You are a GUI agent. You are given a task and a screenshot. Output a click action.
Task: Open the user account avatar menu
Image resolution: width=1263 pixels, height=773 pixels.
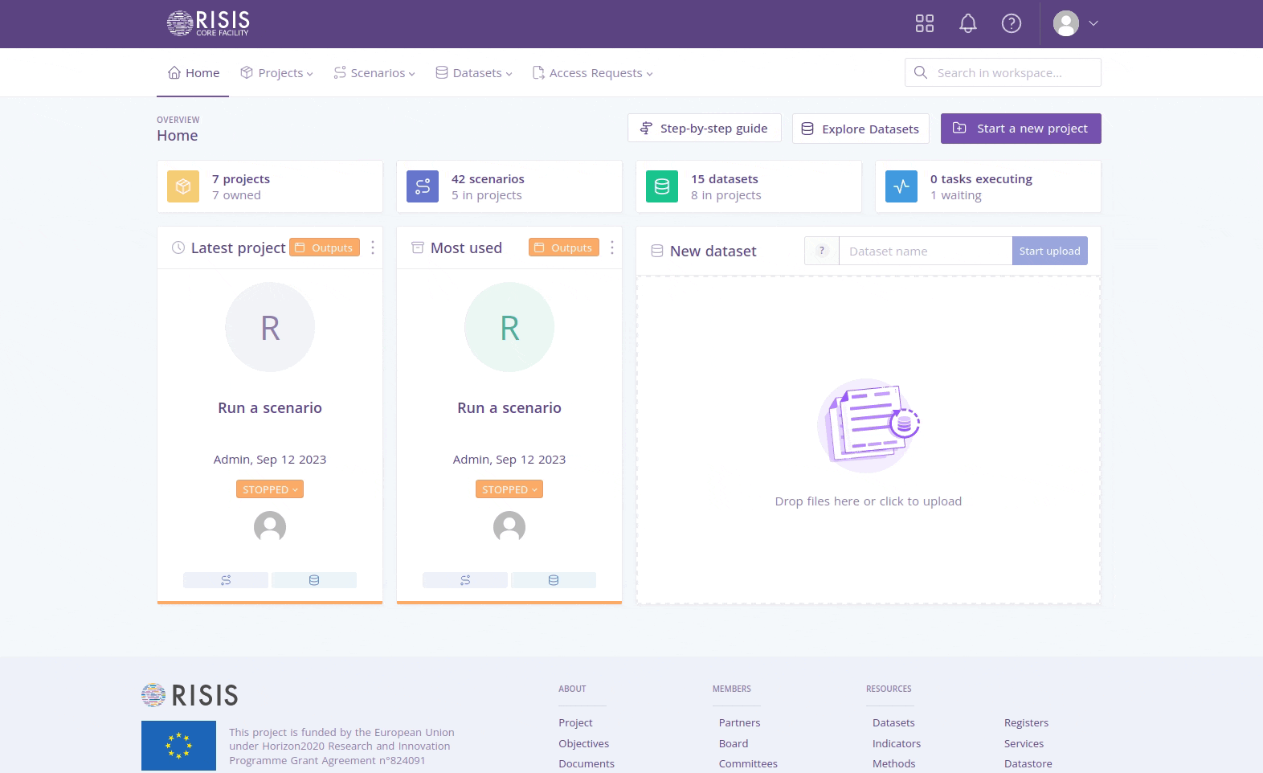[x=1075, y=23]
